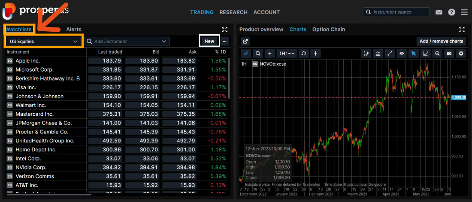The image size is (472, 202).
Task: Sort by the % 1D column header
Action: [x=220, y=52]
